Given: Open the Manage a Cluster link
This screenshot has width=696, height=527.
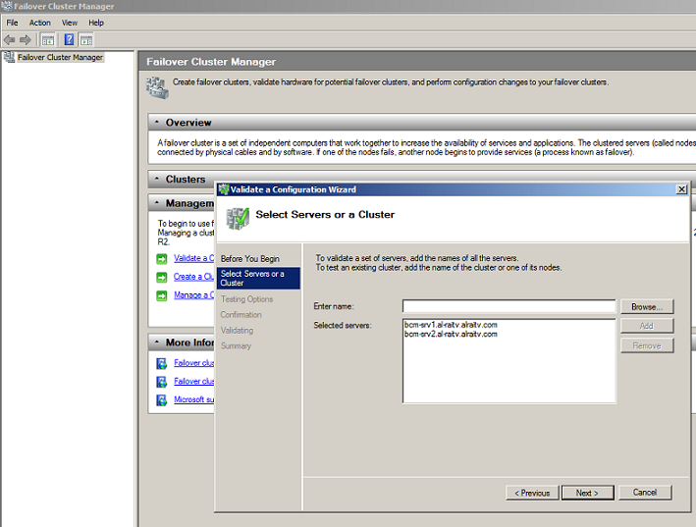Looking at the screenshot, I should (194, 295).
